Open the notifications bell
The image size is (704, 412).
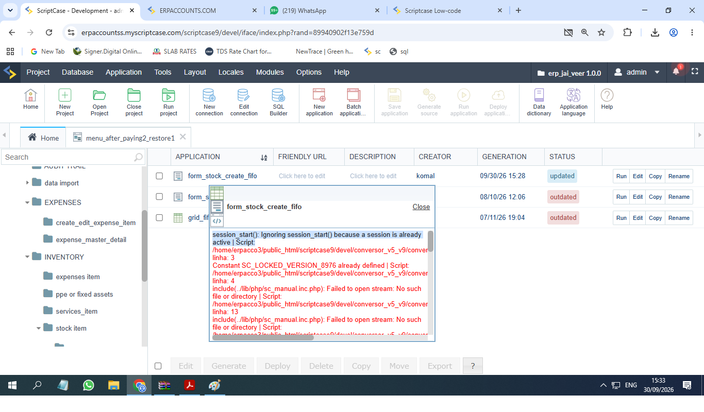[676, 72]
